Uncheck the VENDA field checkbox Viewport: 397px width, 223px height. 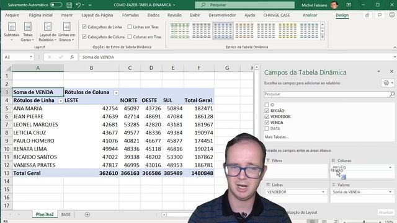267,123
